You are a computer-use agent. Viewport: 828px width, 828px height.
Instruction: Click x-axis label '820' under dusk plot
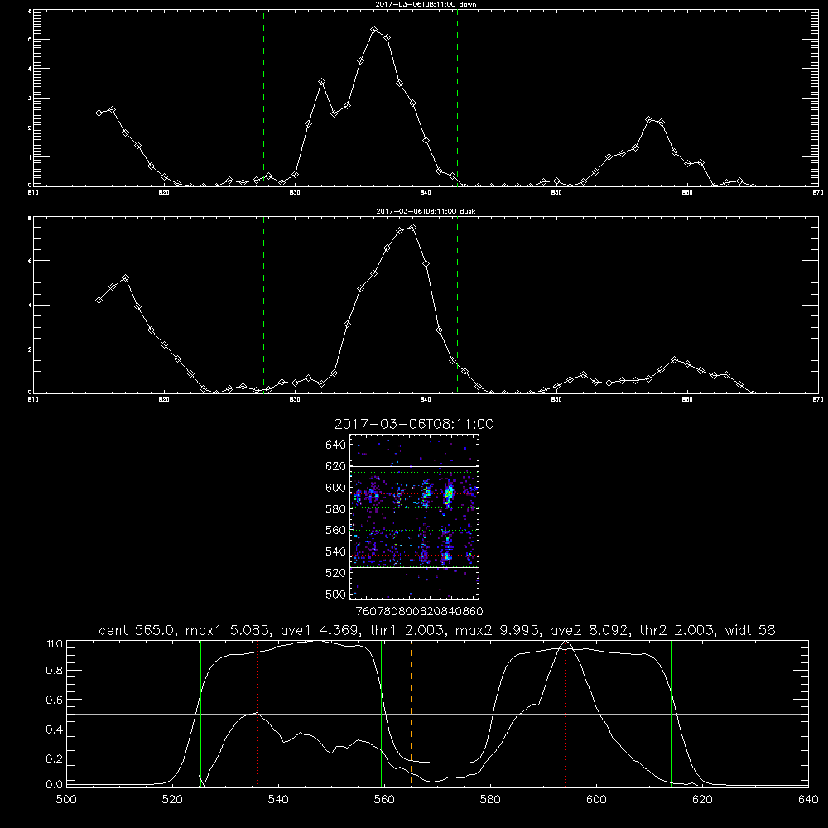pos(164,400)
